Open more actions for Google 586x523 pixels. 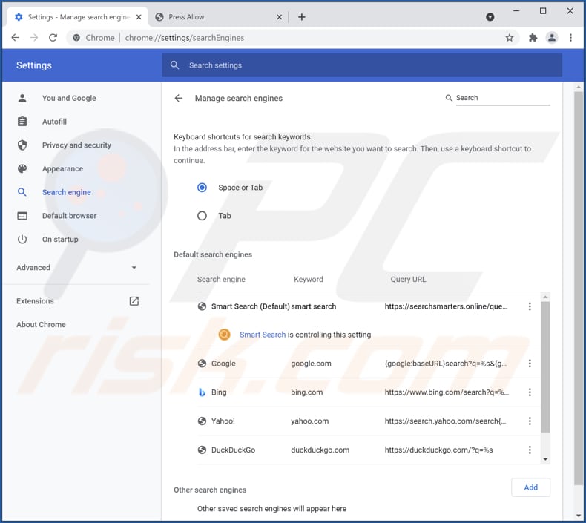point(530,364)
